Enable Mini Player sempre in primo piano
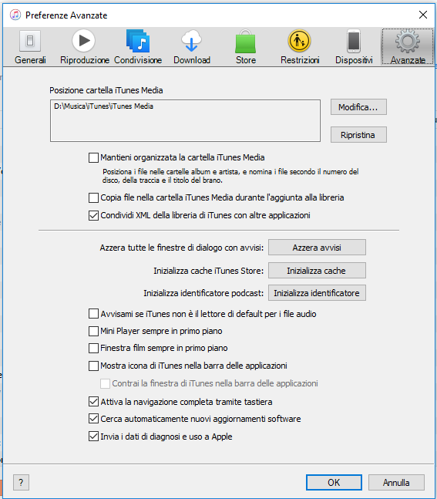This screenshot has width=437, height=499. pyautogui.click(x=93, y=331)
